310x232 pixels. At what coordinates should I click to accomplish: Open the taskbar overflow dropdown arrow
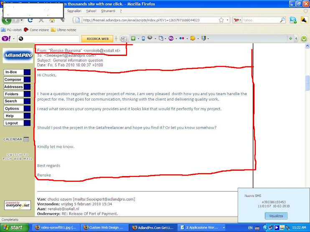click(x=224, y=228)
